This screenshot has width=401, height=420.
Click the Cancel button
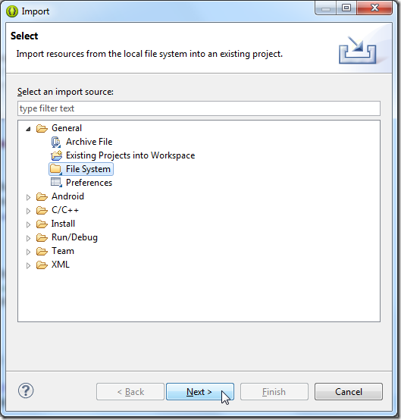coord(349,392)
